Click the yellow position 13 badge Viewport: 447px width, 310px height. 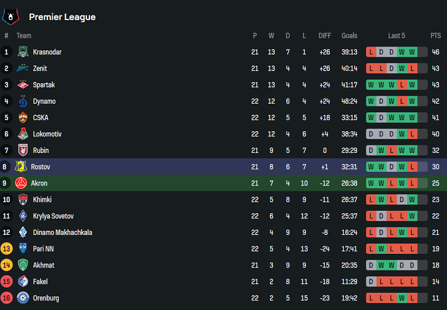(7, 249)
